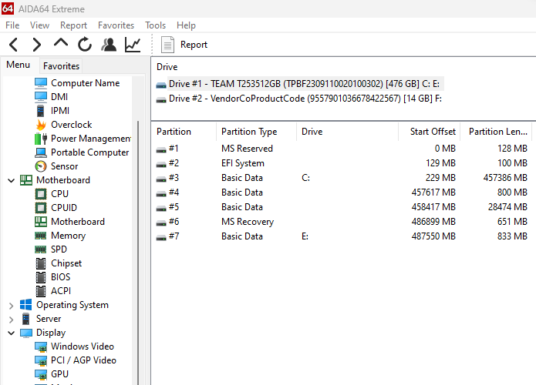536x385 pixels.
Task: Sort by the Partition Len... column header
Action: pyautogui.click(x=497, y=132)
